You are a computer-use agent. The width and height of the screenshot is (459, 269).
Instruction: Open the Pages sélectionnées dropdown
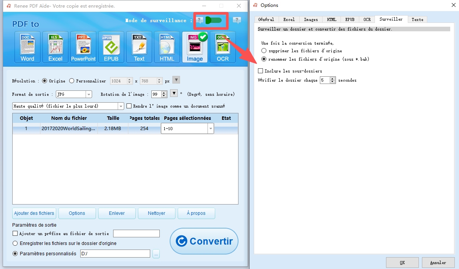[x=210, y=128]
